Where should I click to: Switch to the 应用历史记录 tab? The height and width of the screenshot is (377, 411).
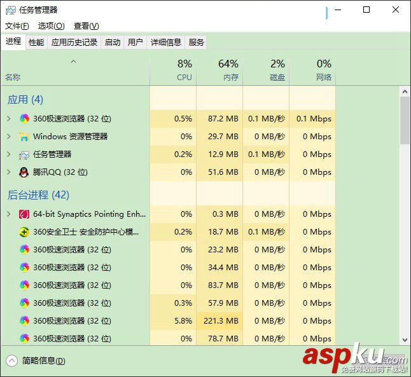point(74,42)
